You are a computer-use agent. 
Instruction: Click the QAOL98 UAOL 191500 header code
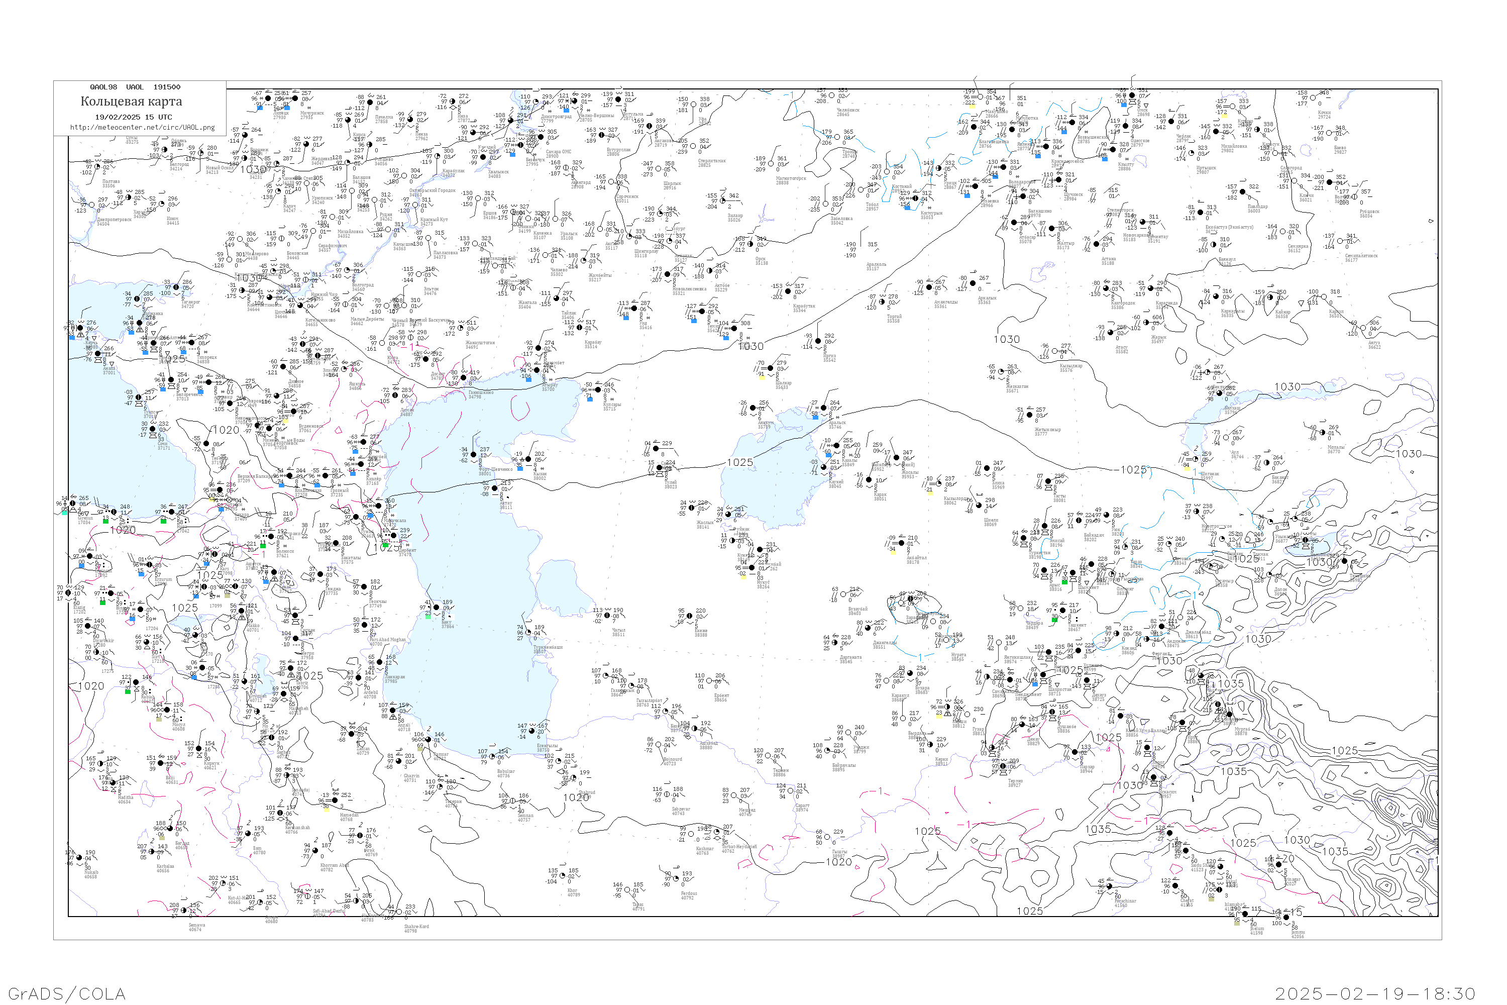[x=135, y=87]
